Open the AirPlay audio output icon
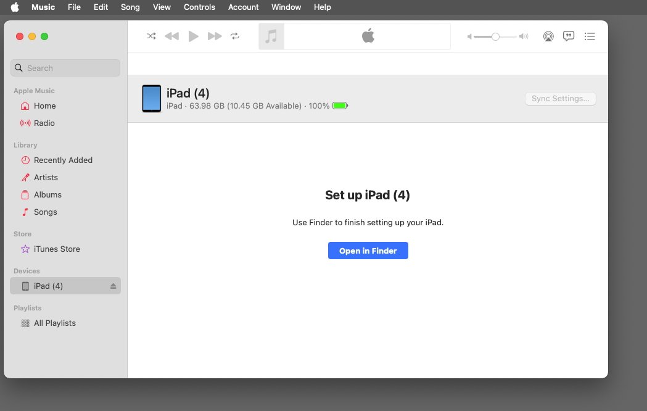Viewport: 647px width, 411px height. coord(548,36)
